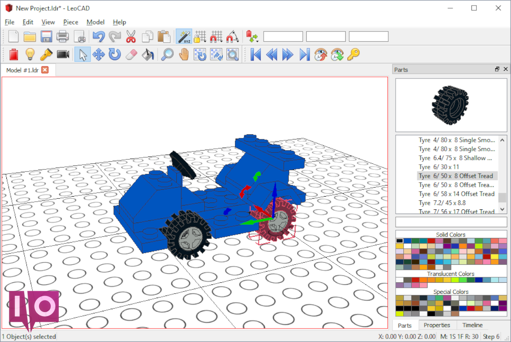Viewport: 511px width, 342px height.
Task: Go to the first step
Action: tap(255, 55)
